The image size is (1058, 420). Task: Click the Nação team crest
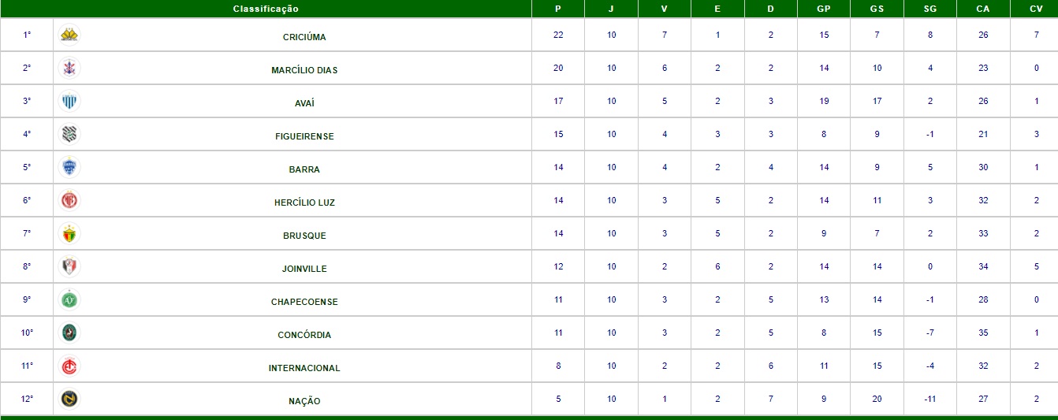point(70,400)
